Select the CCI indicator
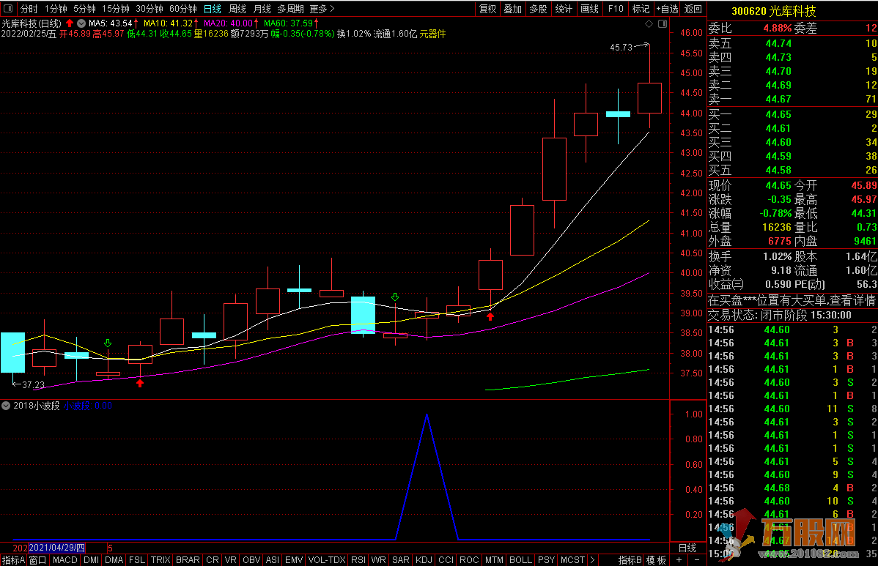The height and width of the screenshot is (566, 878). [446, 560]
